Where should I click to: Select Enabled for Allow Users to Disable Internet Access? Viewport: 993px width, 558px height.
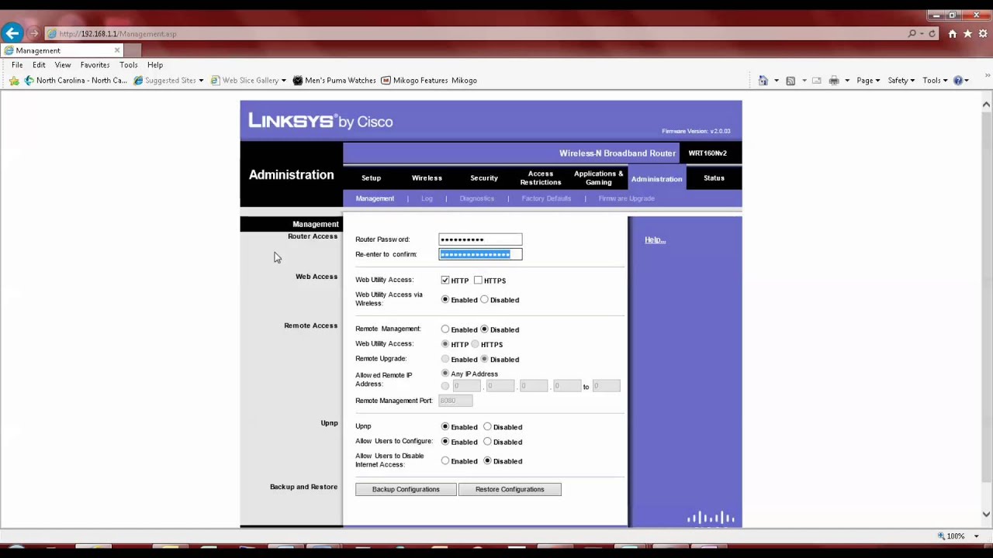pos(445,460)
